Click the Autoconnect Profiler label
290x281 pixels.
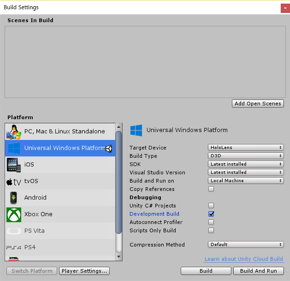pyautogui.click(x=156, y=222)
